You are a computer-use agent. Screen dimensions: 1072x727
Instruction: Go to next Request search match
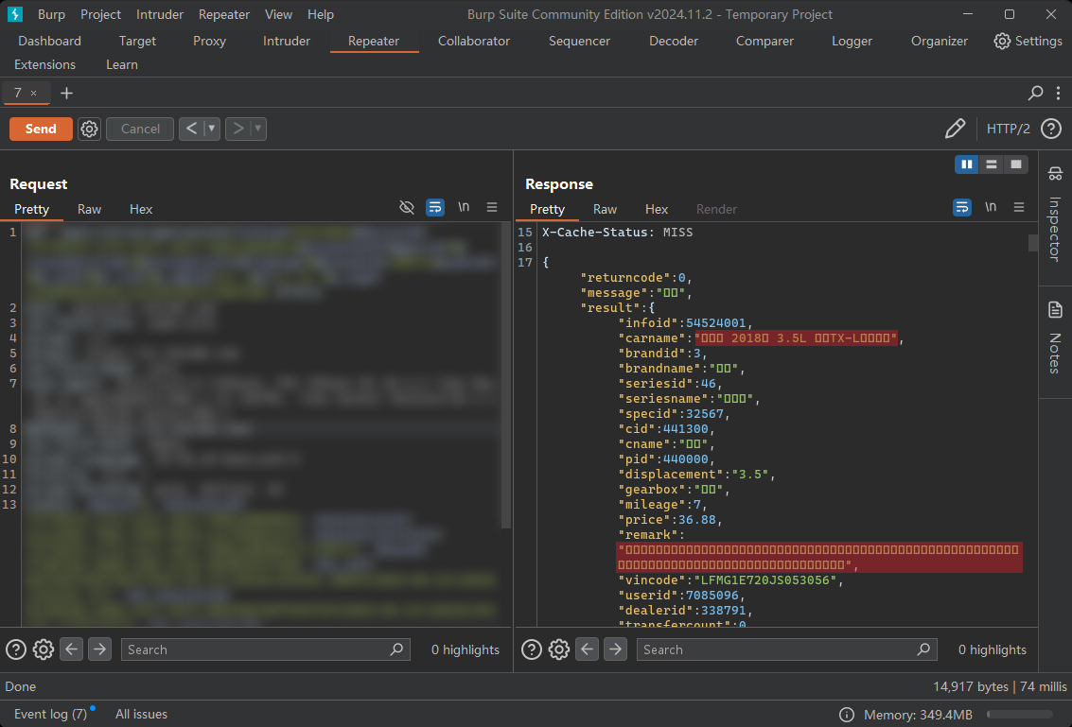tap(99, 649)
